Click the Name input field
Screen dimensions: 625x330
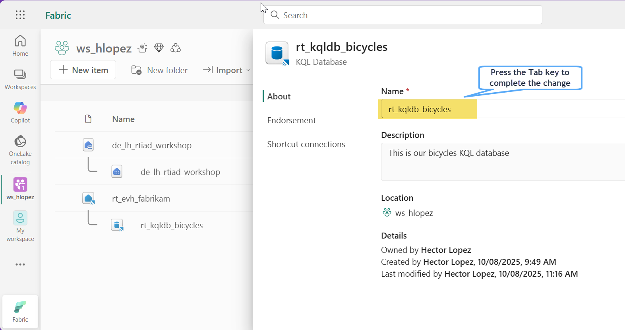pyautogui.click(x=501, y=109)
